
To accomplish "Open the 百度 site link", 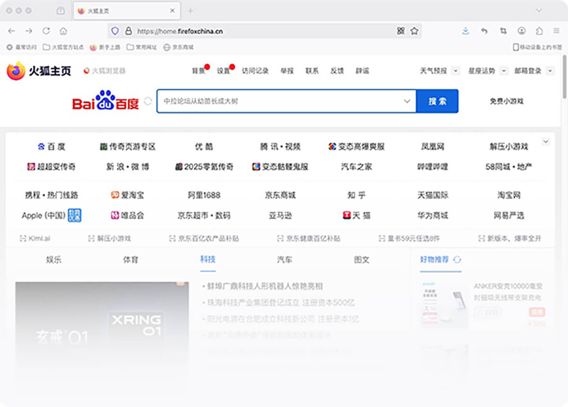I will point(52,147).
